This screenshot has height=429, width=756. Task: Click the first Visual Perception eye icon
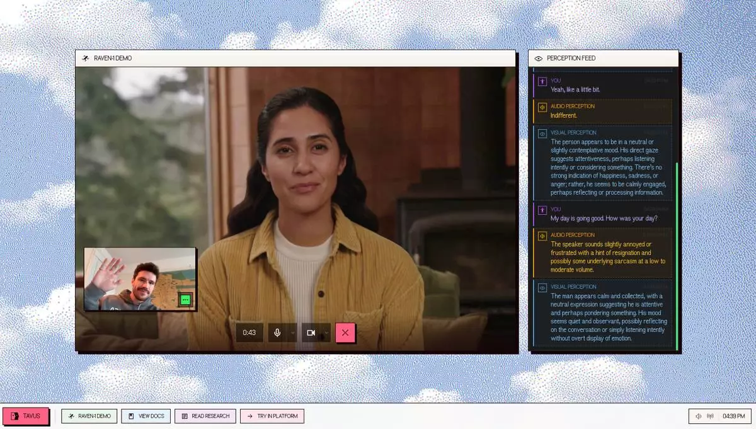[x=542, y=134]
